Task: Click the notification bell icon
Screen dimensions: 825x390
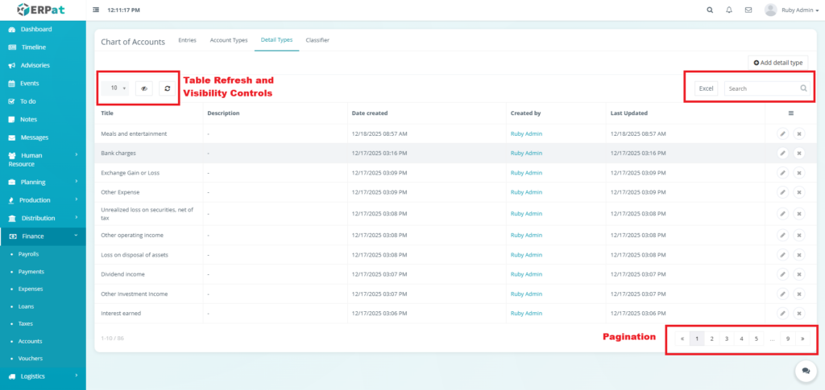Action: 729,10
